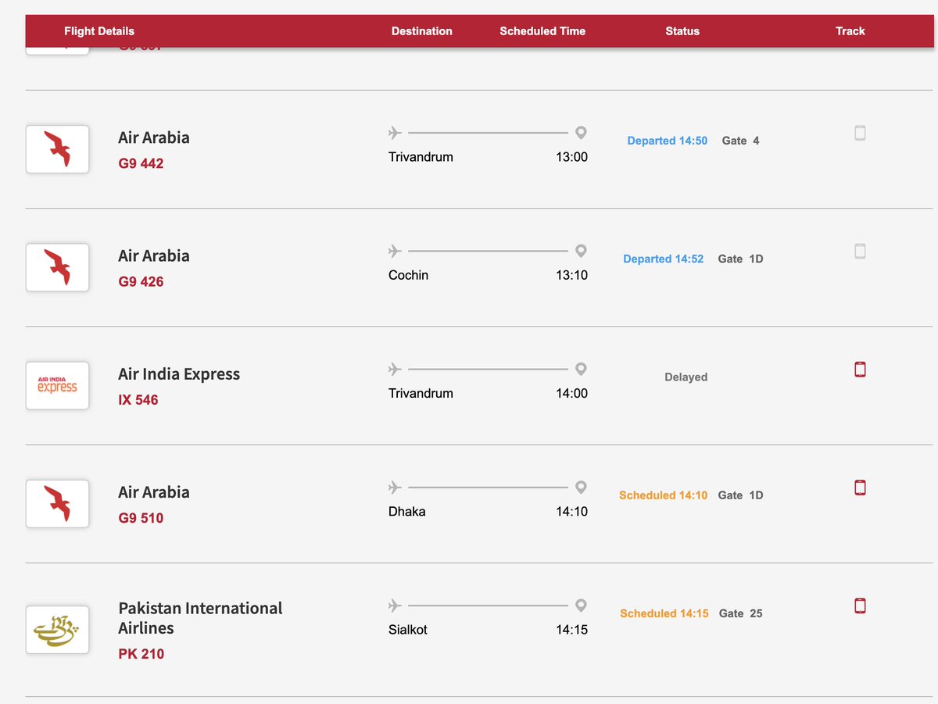The width and height of the screenshot is (938, 704).
Task: Click the Flight Details column header
Action: pos(99,31)
